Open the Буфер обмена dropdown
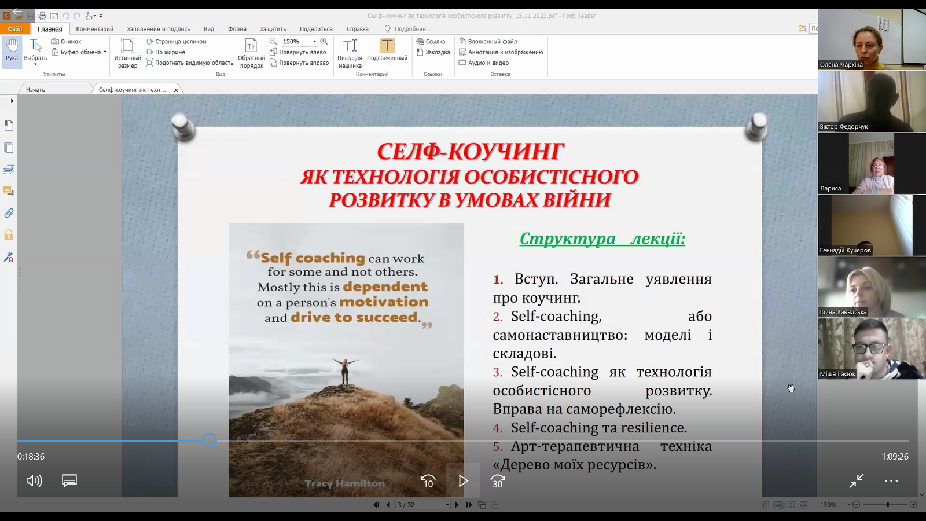Screen dimensions: 926x521 tap(79, 52)
